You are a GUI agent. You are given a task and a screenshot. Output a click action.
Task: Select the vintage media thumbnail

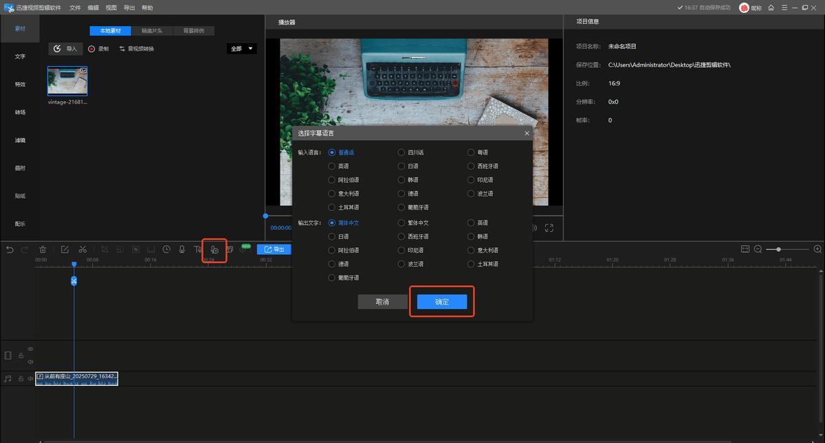[67, 81]
